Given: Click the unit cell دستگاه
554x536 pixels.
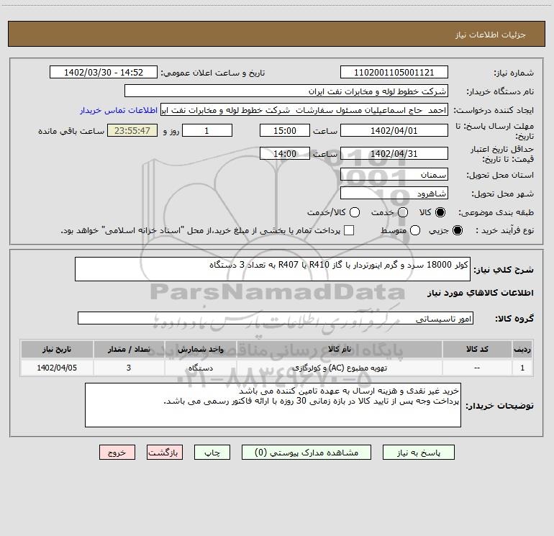Looking at the screenshot, I should click(200, 368).
